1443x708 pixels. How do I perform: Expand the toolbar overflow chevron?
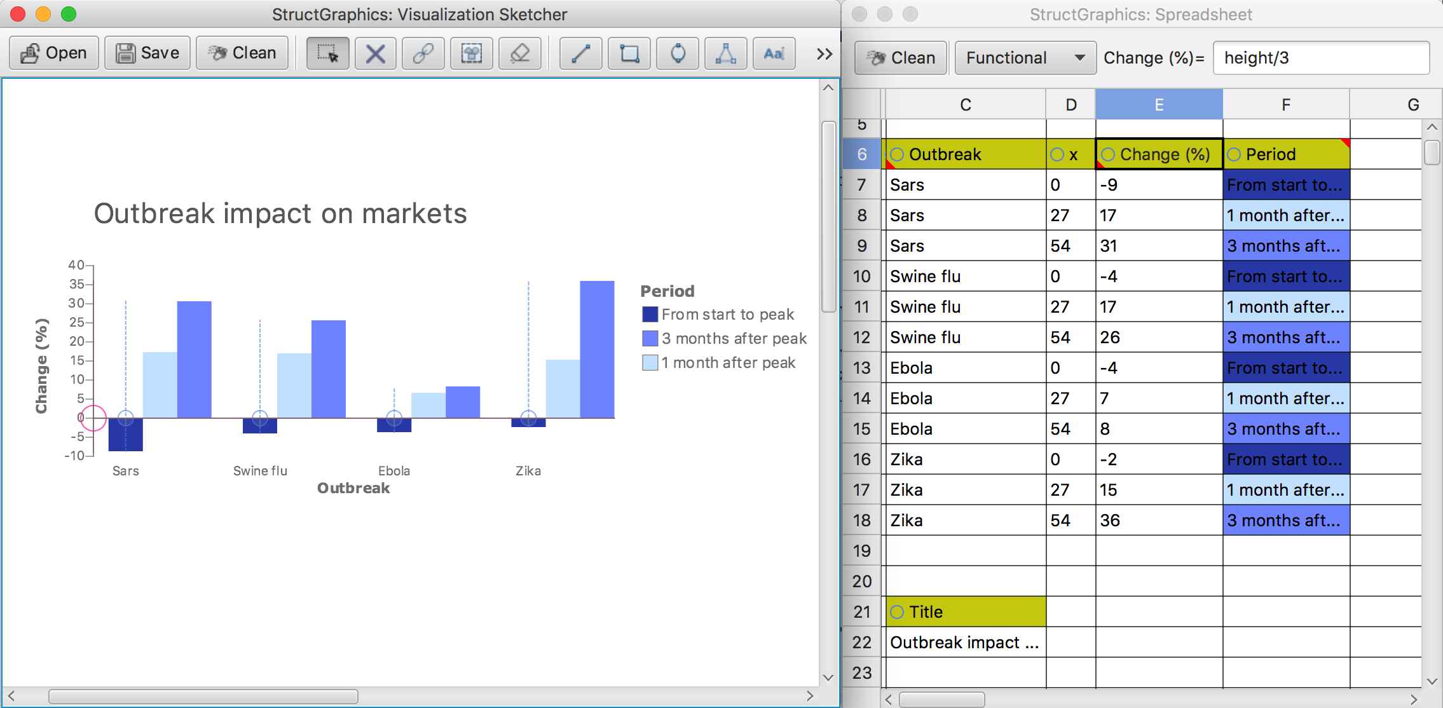(824, 53)
